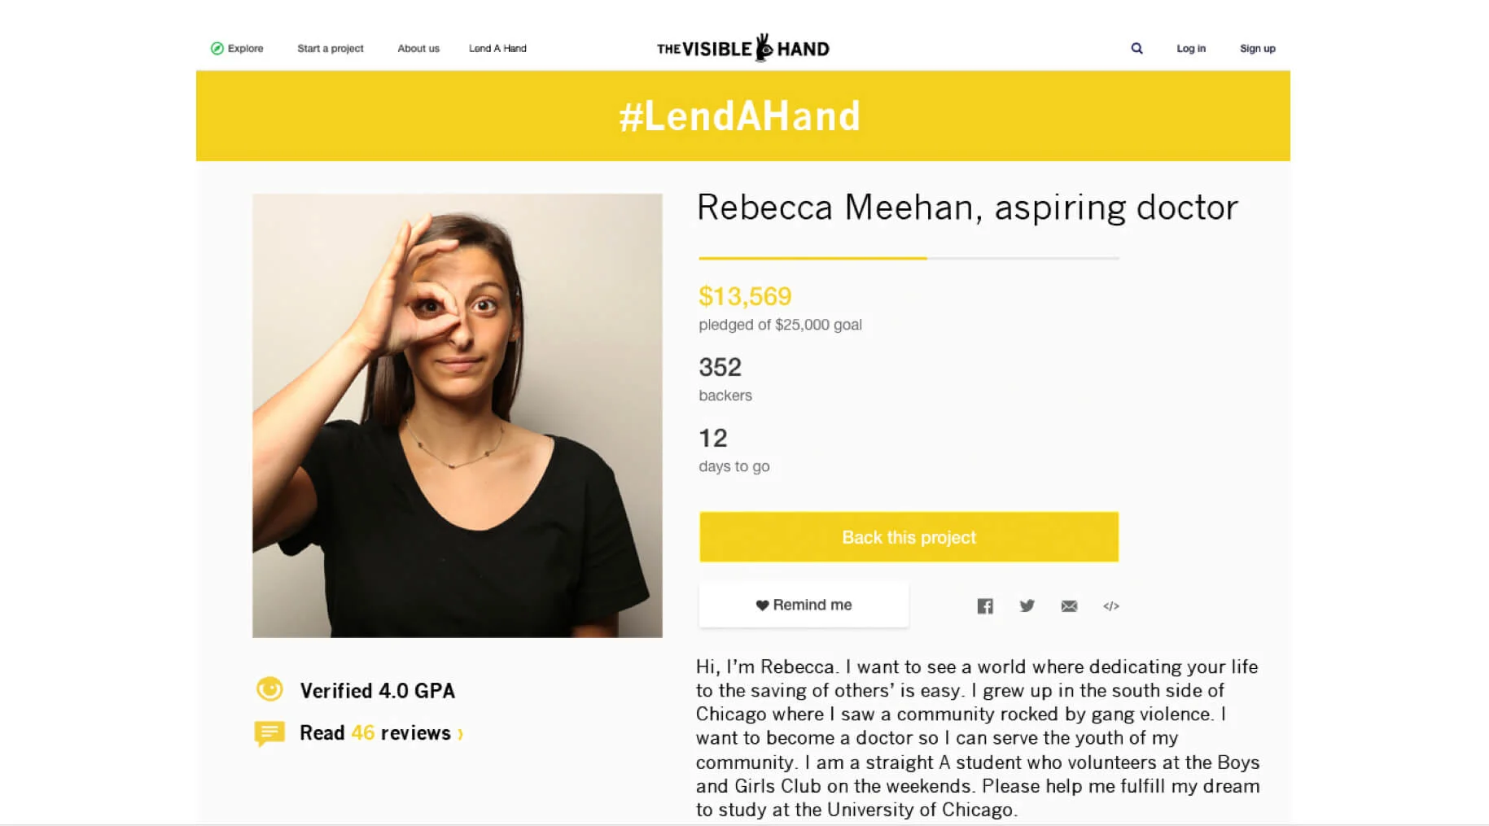Click the heart in Remind me
The width and height of the screenshot is (1489, 826).
pos(762,605)
